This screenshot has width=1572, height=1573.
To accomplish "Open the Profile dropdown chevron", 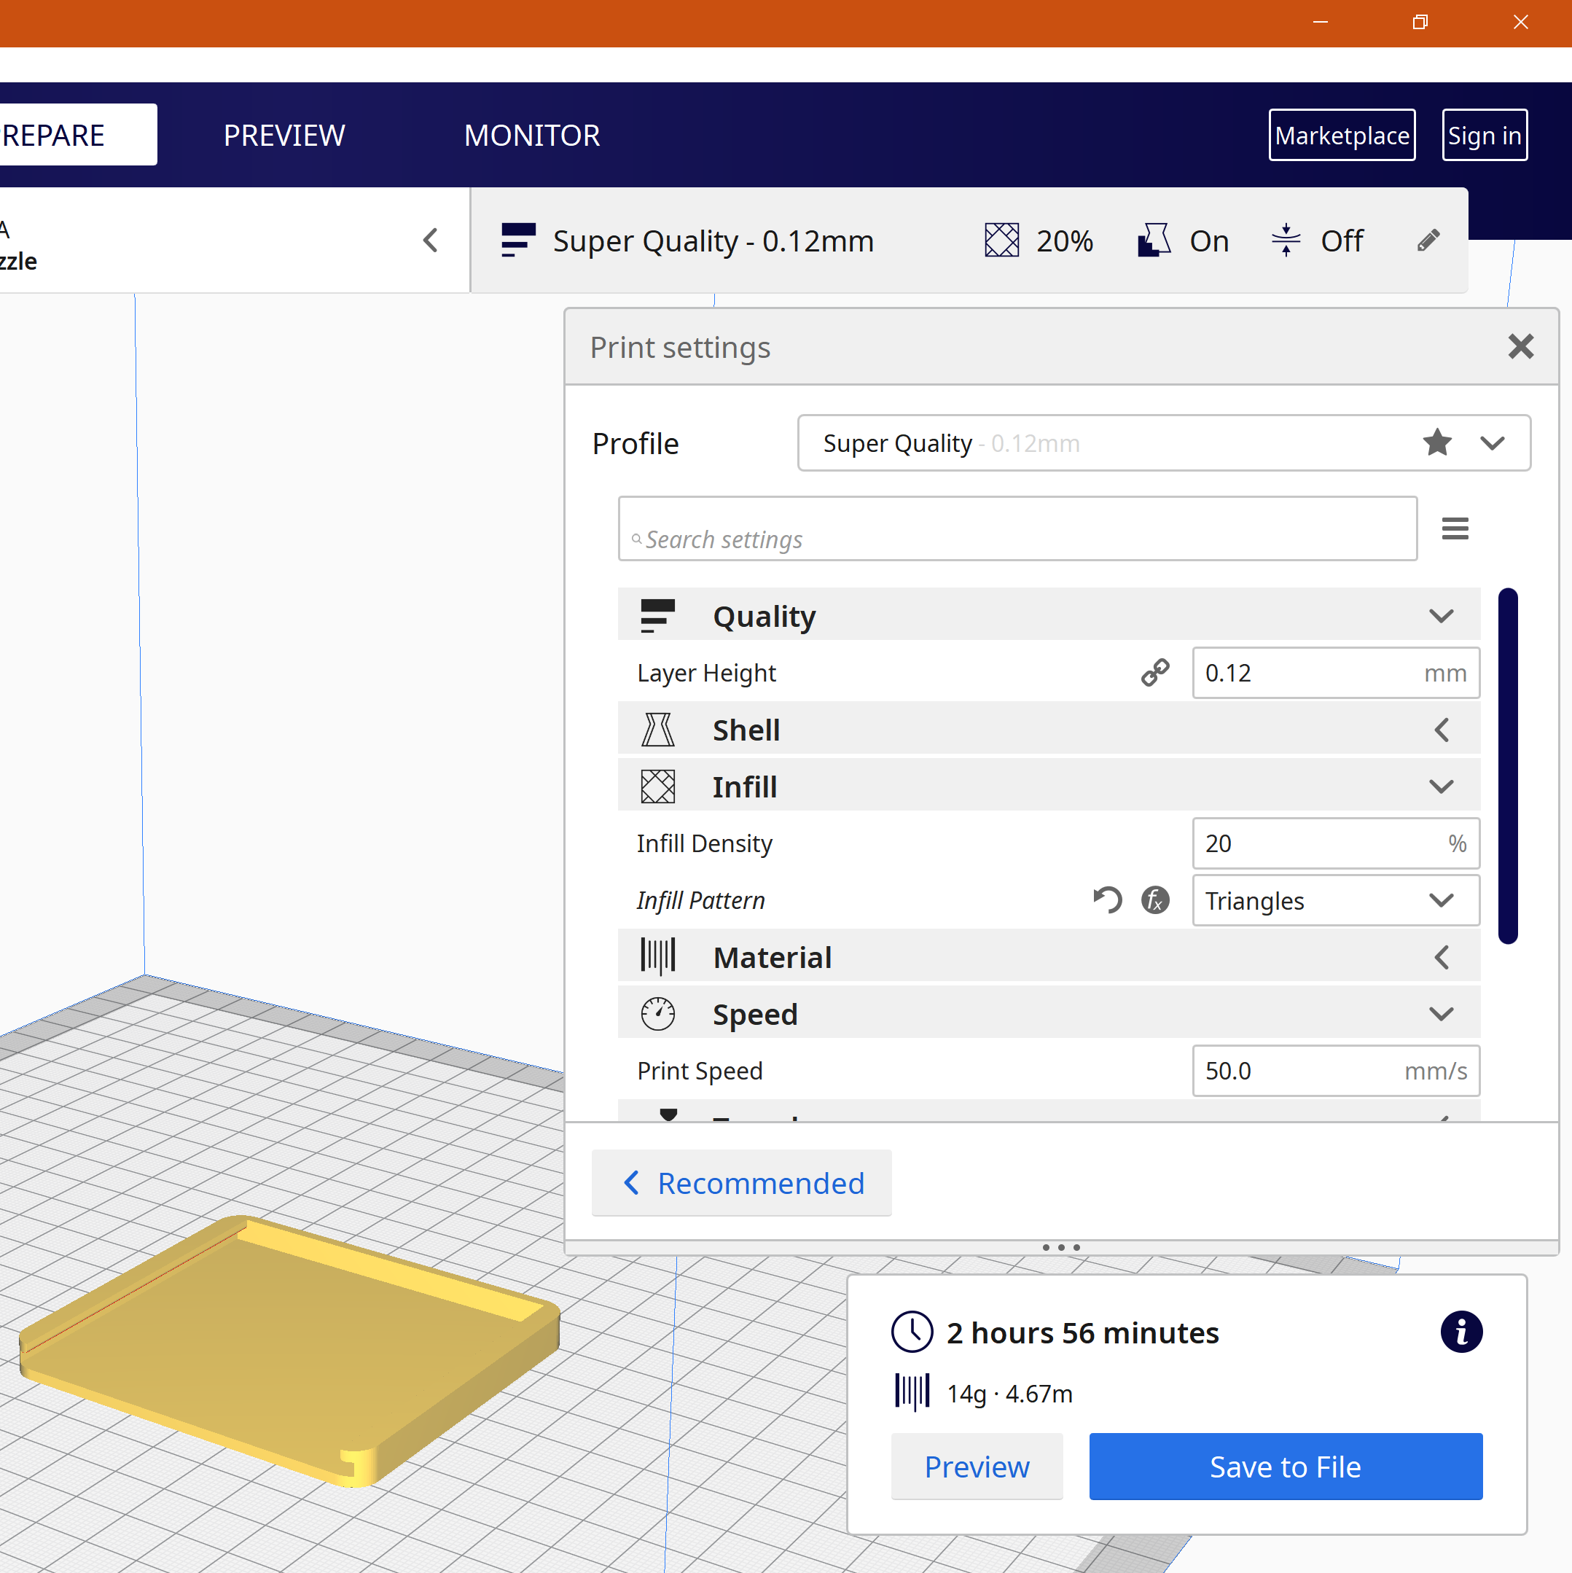I will point(1491,443).
